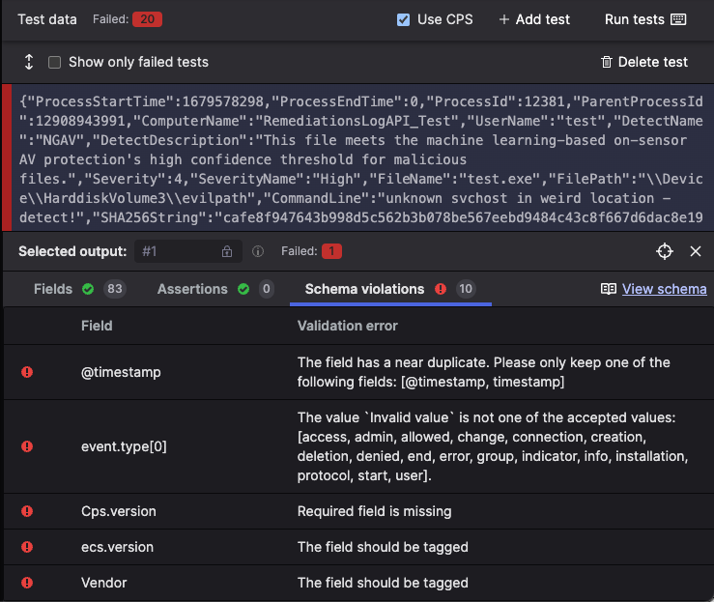Close the selected output panel
Image resolution: width=714 pixels, height=602 pixels.
coord(695,251)
